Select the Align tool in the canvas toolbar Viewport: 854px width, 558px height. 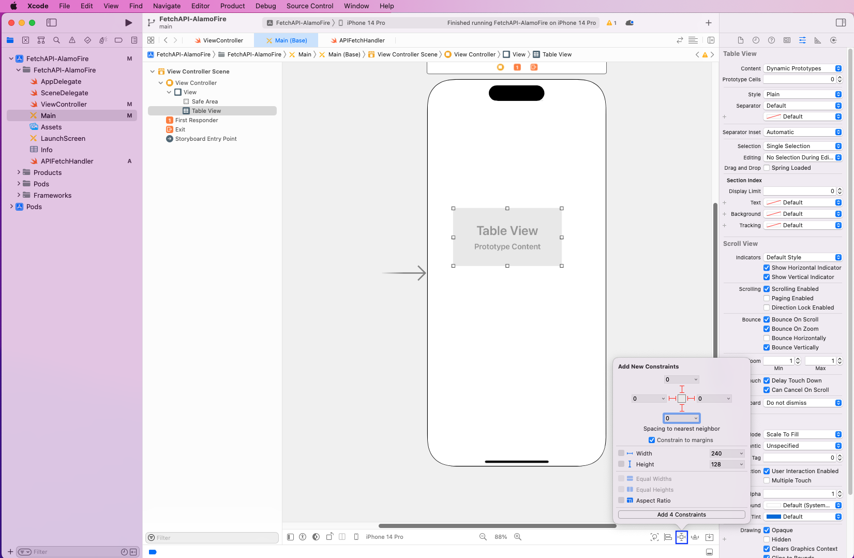[x=668, y=537]
